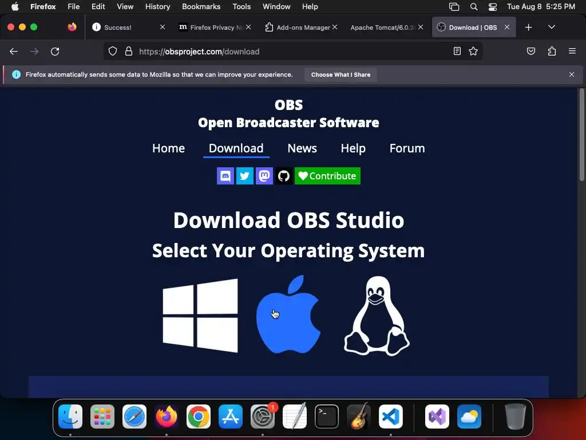Click the green Contribute button
The image size is (586, 440).
click(327, 176)
